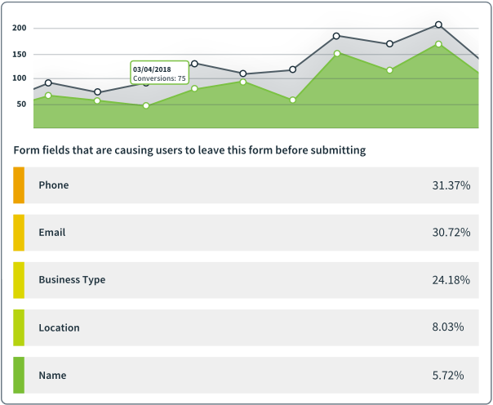Image resolution: width=493 pixels, height=405 pixels.
Task: Click the 03/04/2018 conversions tooltip
Action: click(x=159, y=73)
